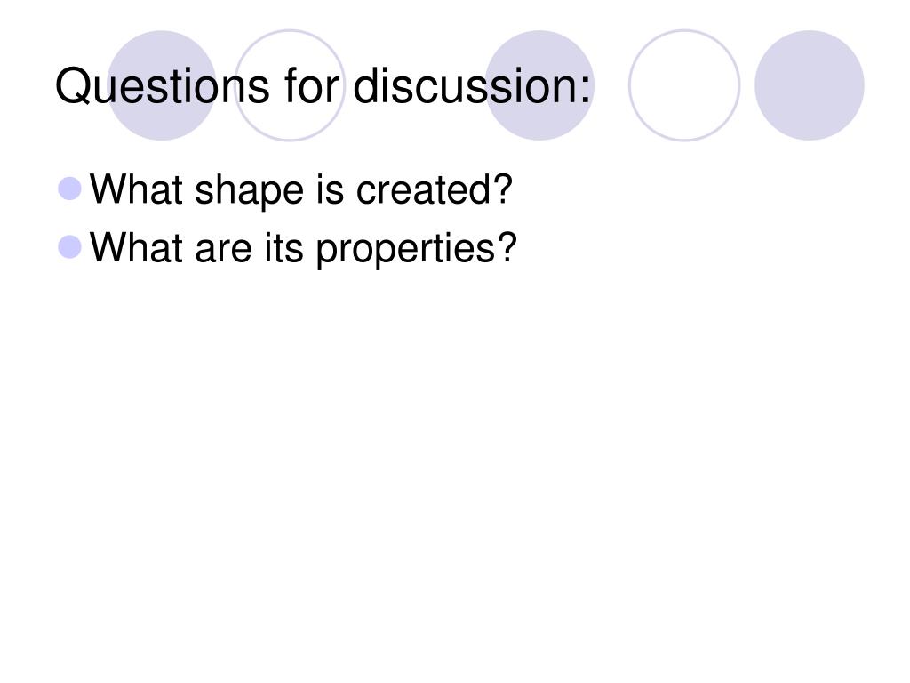Click the bullet dot before 'What are its properties?'

point(69,247)
